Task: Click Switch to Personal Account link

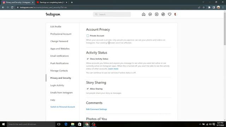Action: click(x=63, y=107)
